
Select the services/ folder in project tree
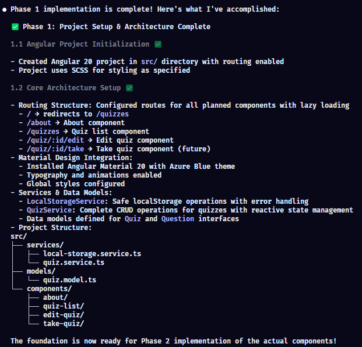(x=45, y=245)
